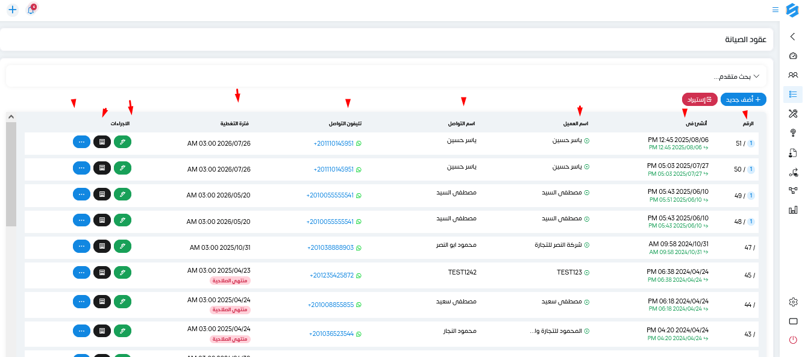Open the dashboard speedometer icon in sidebar
Viewport: 805px width, 357px height.
click(x=793, y=56)
